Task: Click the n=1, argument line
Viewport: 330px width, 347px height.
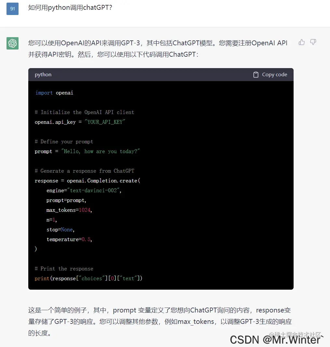Action: pyautogui.click(x=52, y=220)
